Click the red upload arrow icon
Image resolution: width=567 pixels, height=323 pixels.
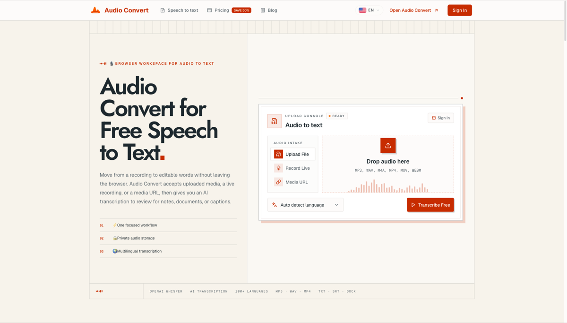point(388,145)
